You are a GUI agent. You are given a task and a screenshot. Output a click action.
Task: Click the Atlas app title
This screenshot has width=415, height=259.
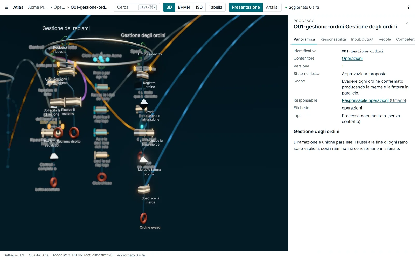18,7
